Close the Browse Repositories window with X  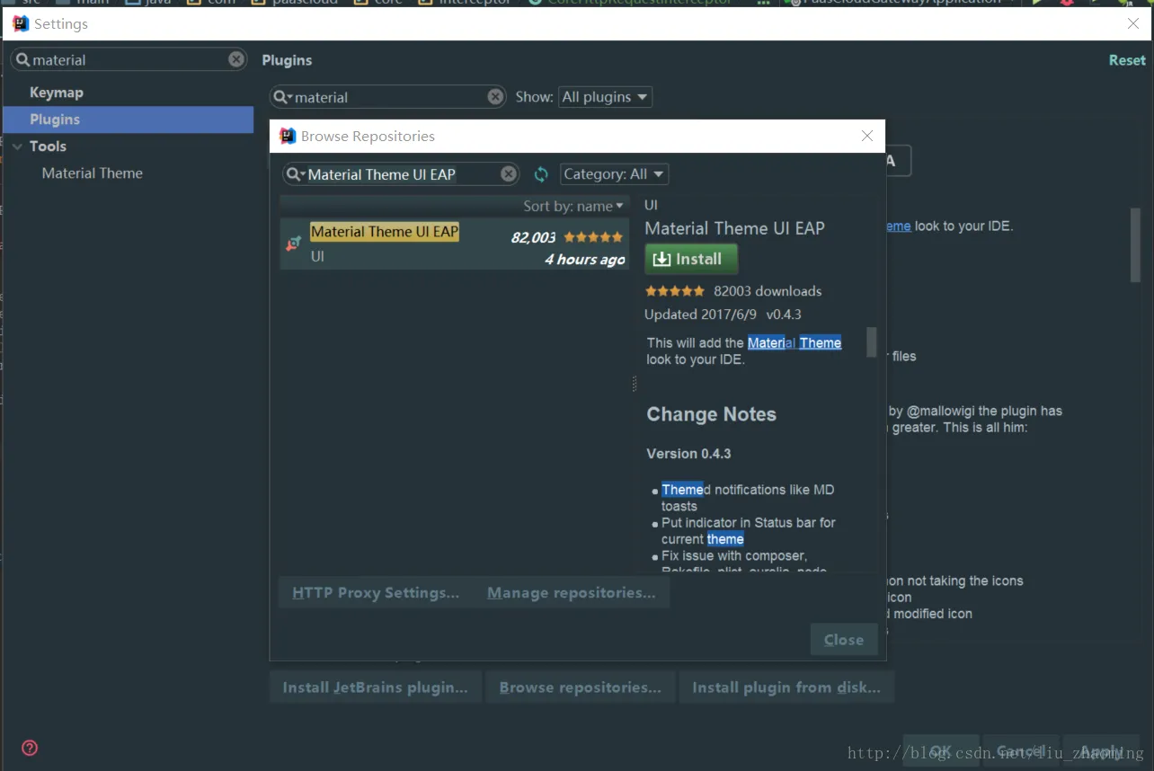(867, 136)
